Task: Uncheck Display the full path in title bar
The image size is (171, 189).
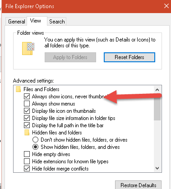Action: click(x=27, y=125)
